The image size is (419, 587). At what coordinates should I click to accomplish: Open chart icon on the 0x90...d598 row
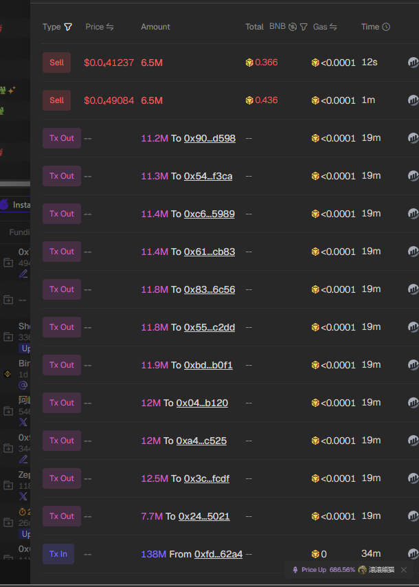(413, 138)
